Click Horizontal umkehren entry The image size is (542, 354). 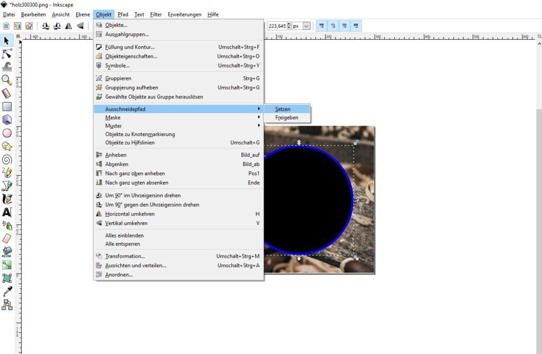(x=178, y=214)
